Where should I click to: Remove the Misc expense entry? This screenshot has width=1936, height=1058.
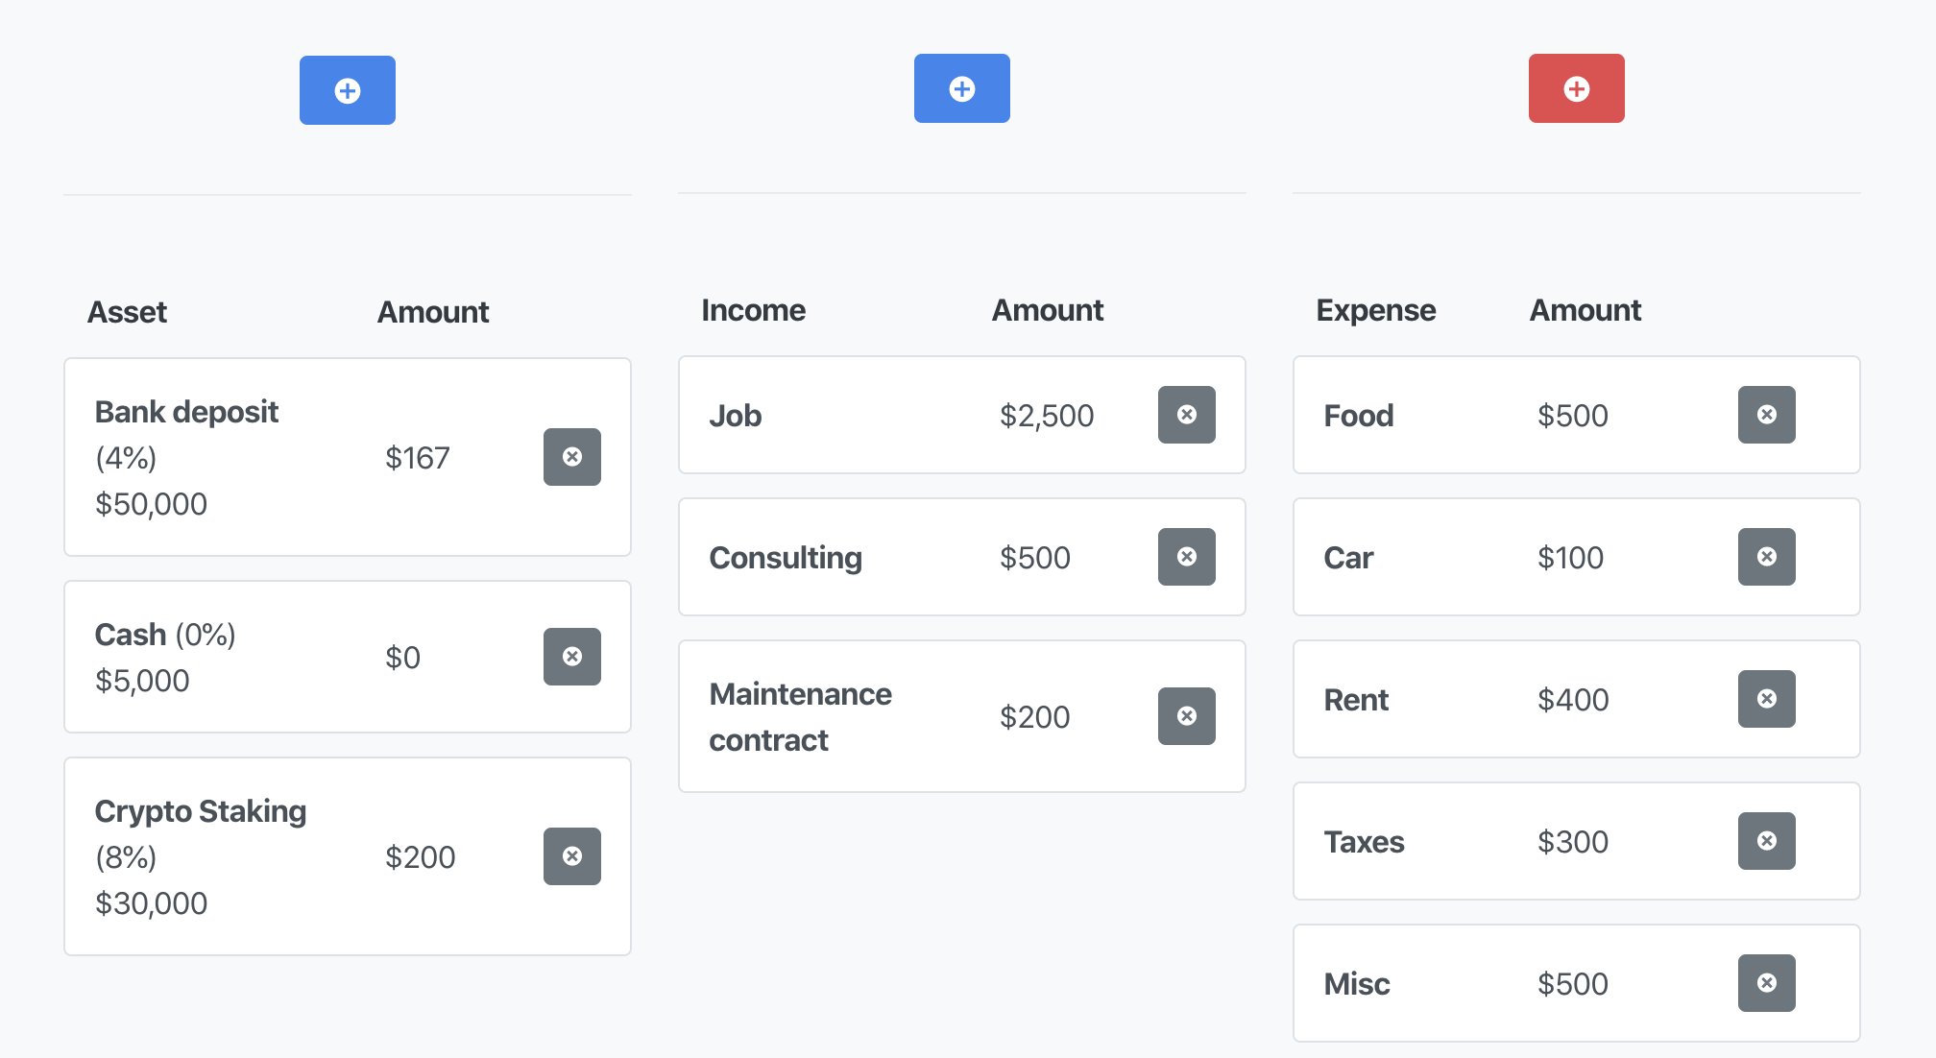point(1767,983)
